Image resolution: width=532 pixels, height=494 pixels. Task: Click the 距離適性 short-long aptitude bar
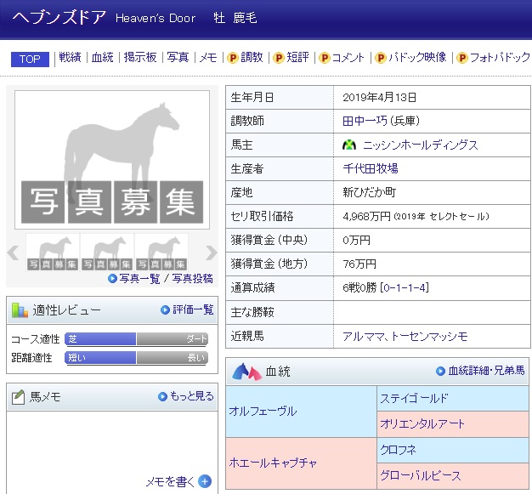[x=136, y=358]
